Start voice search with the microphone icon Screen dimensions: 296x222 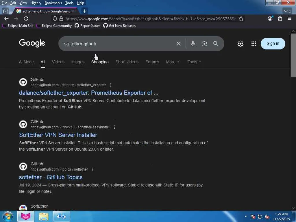click(x=193, y=44)
